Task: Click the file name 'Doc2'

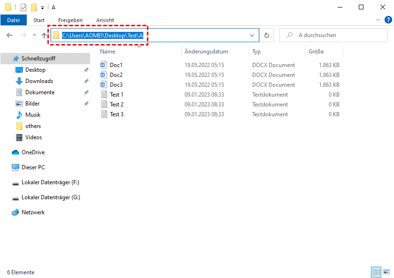Action: point(116,75)
